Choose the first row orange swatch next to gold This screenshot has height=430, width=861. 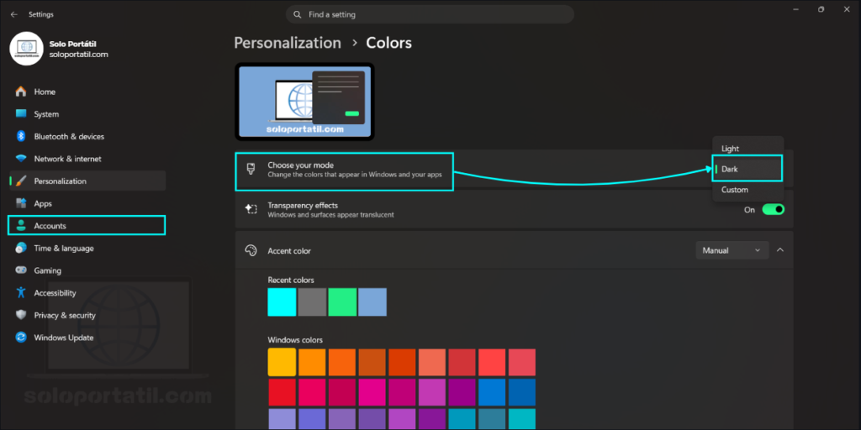[312, 363]
